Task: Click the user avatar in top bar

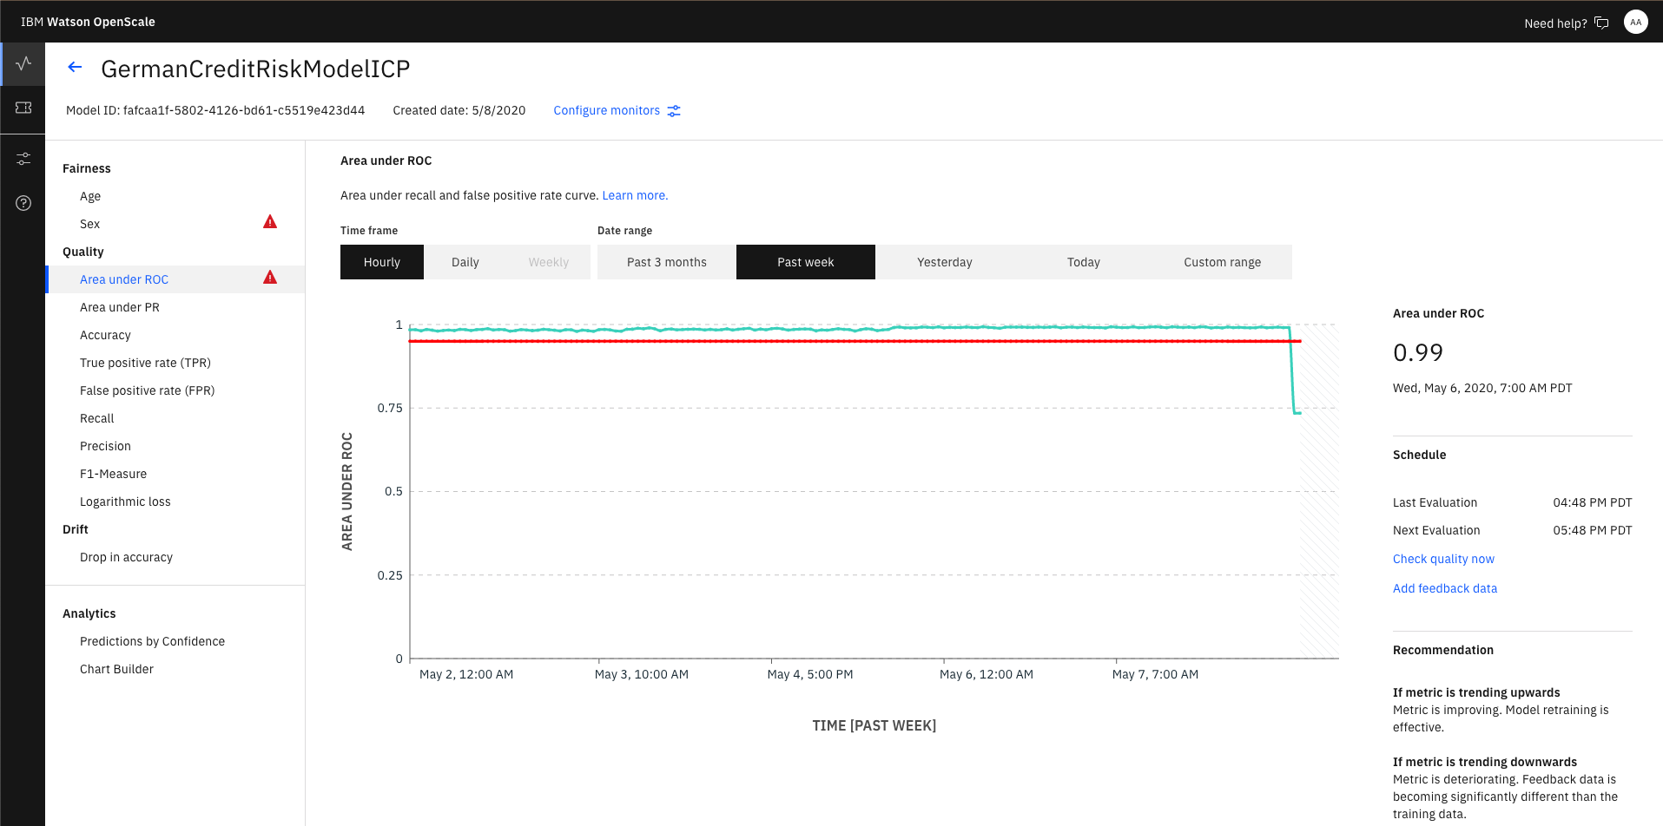Action: pos(1635,23)
